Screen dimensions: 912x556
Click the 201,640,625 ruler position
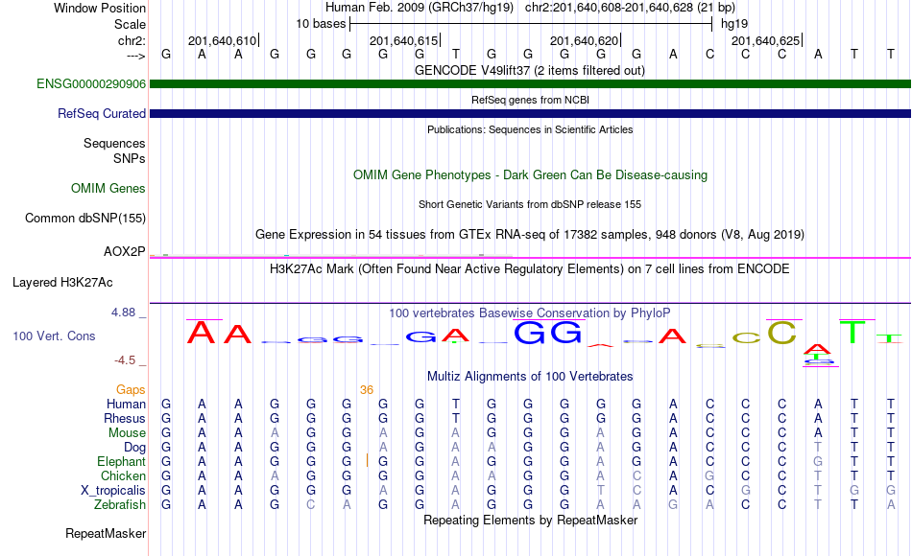766,40
